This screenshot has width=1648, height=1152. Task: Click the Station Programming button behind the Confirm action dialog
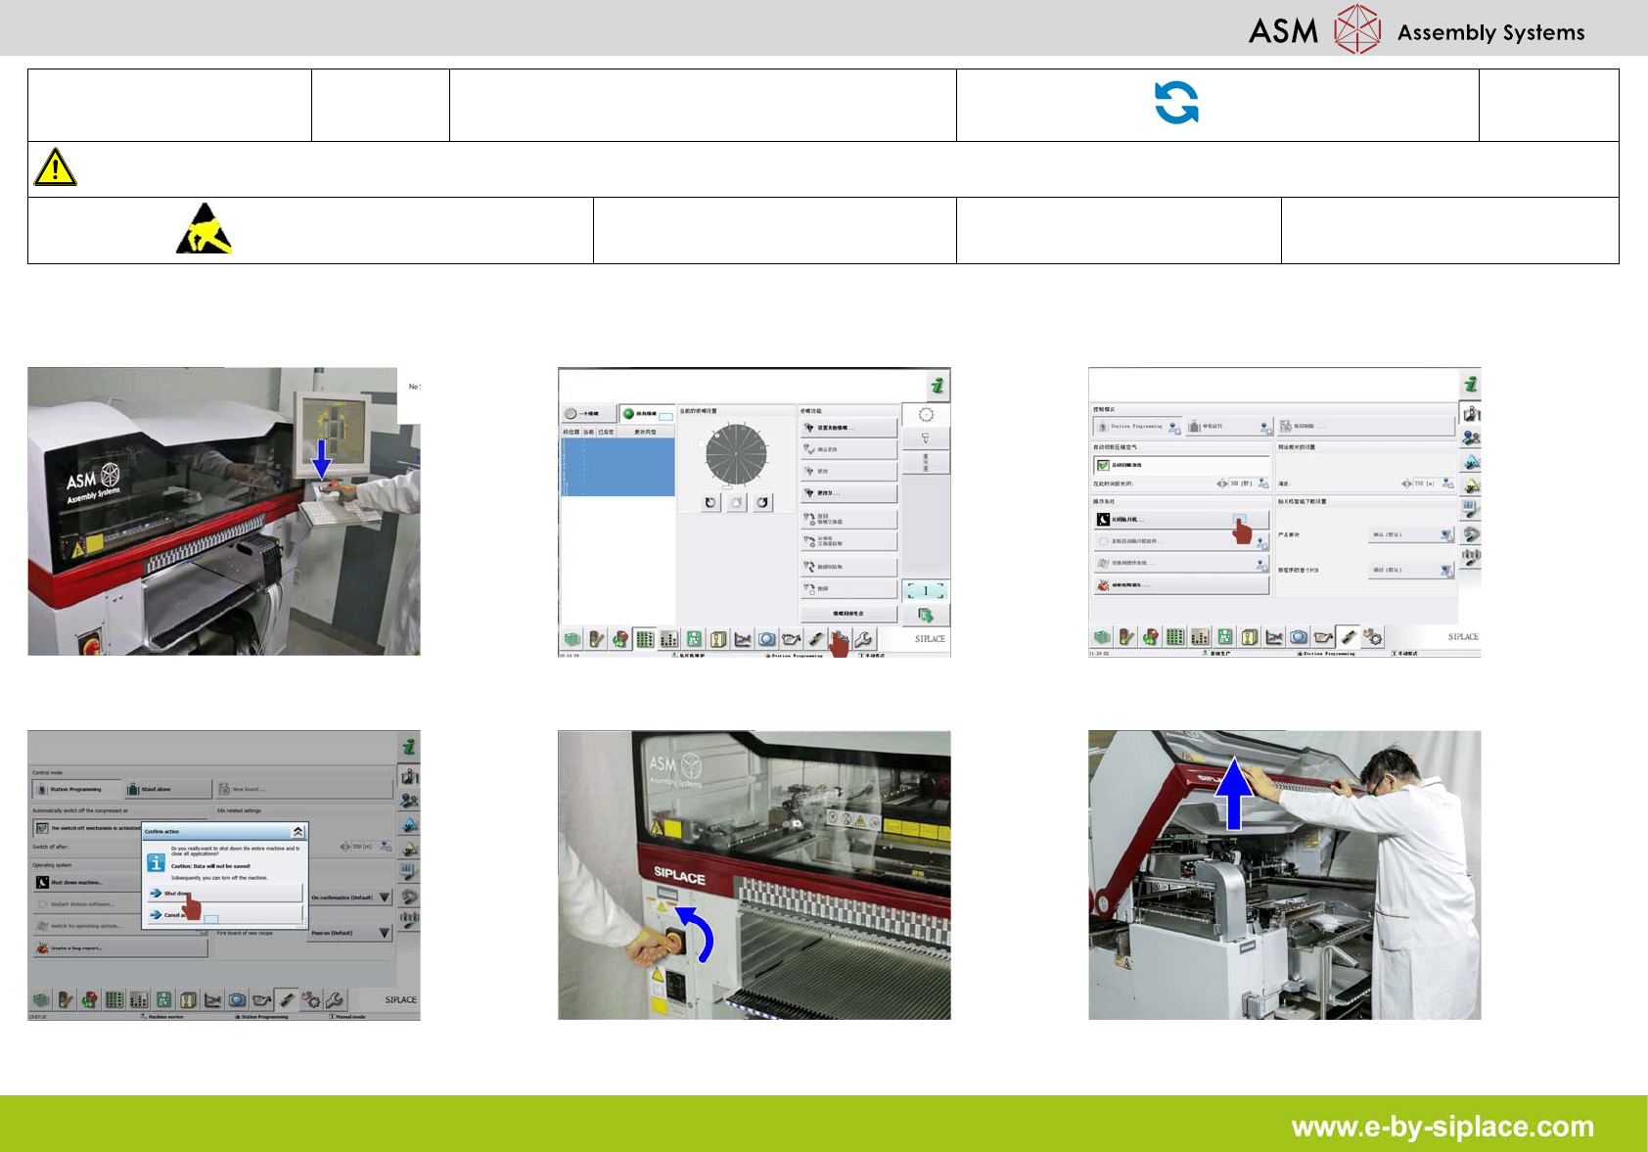(x=76, y=789)
